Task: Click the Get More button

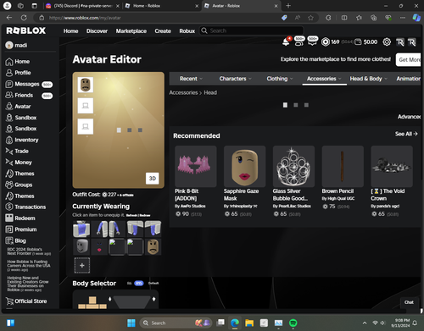Action: [409, 59]
